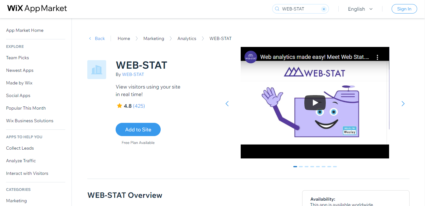Show the previous slide in the media carousel
Screen dimensions: 425x206
[x=227, y=104]
